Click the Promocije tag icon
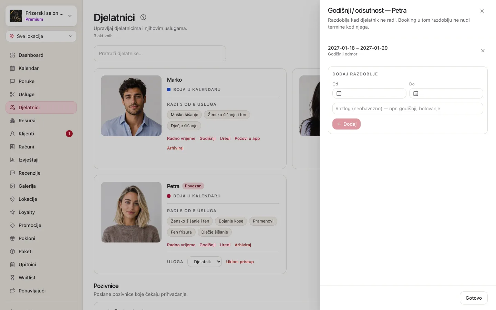Viewport: 496px width, 310px height. (12, 225)
